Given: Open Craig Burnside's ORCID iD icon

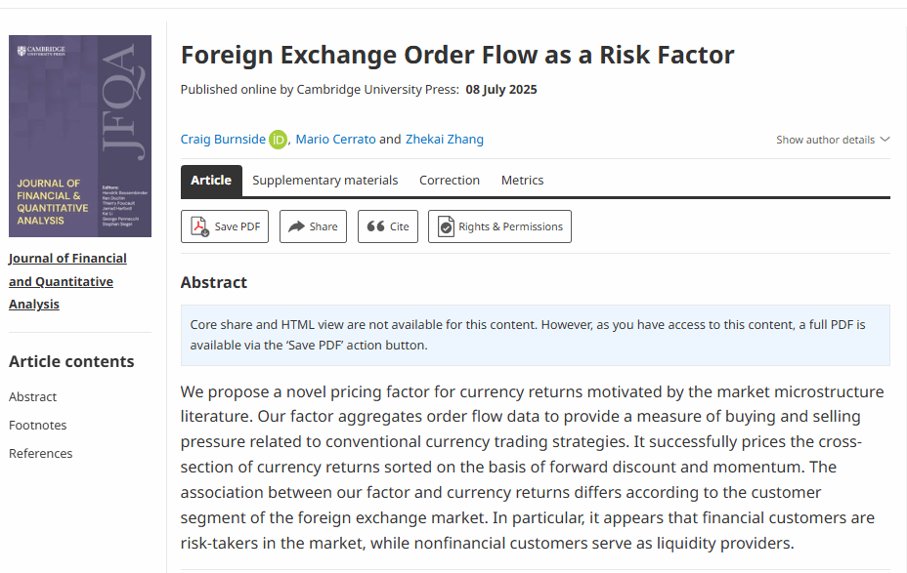Looking at the screenshot, I should click(x=279, y=140).
